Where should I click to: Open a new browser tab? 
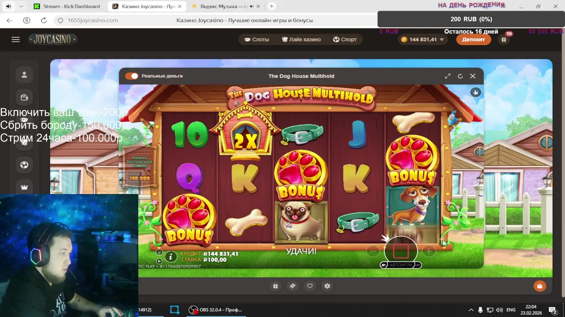pos(271,6)
